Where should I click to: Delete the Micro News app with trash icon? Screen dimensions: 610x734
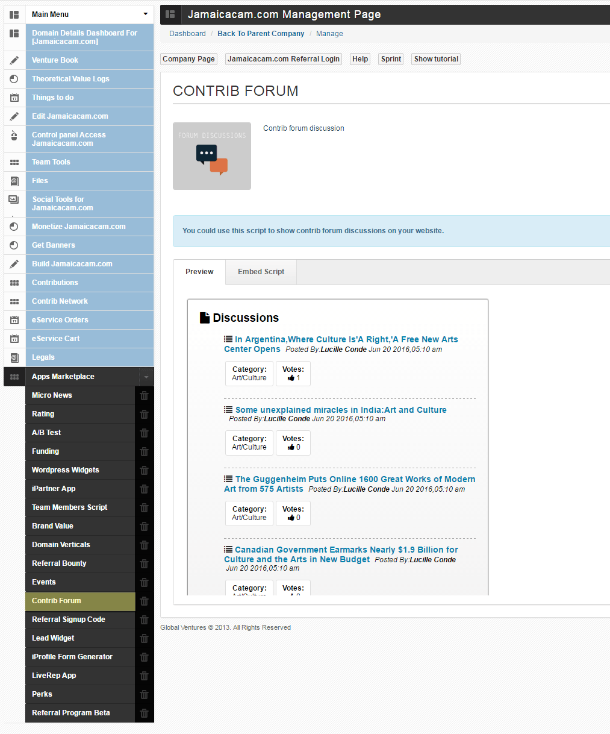(144, 395)
